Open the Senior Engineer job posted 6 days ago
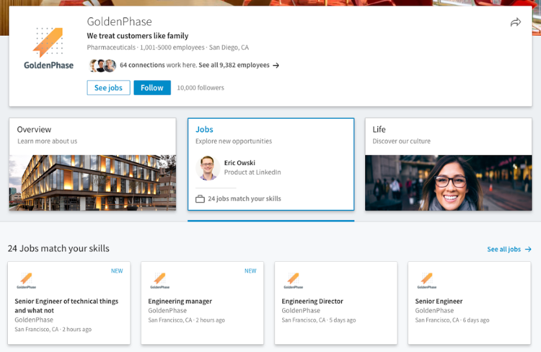 click(x=439, y=301)
